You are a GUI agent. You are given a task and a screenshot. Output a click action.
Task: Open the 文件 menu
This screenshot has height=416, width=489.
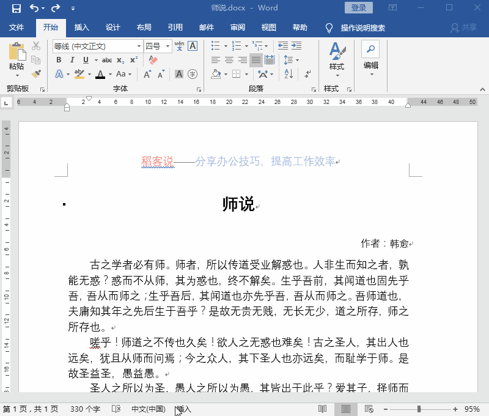(17, 28)
